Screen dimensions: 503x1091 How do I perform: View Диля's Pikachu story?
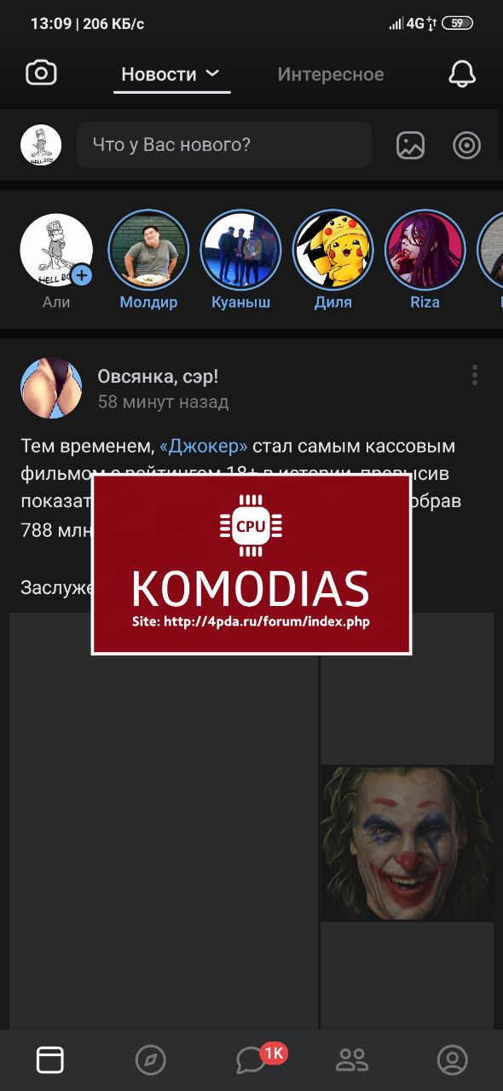(332, 250)
